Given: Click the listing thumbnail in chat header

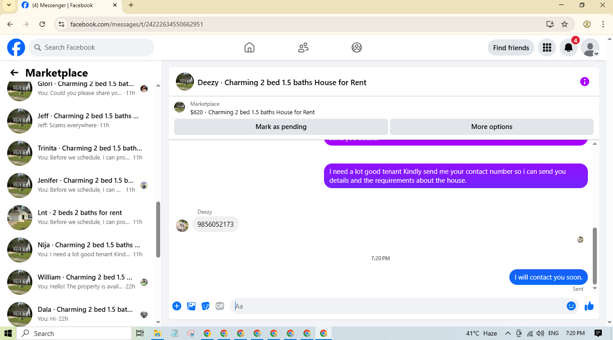Looking at the screenshot, I should tap(185, 82).
